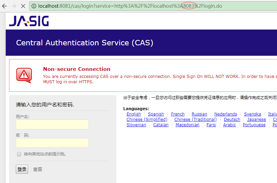Switch language to Chinese (Traditional)
The image size is (277, 183).
[196, 119]
